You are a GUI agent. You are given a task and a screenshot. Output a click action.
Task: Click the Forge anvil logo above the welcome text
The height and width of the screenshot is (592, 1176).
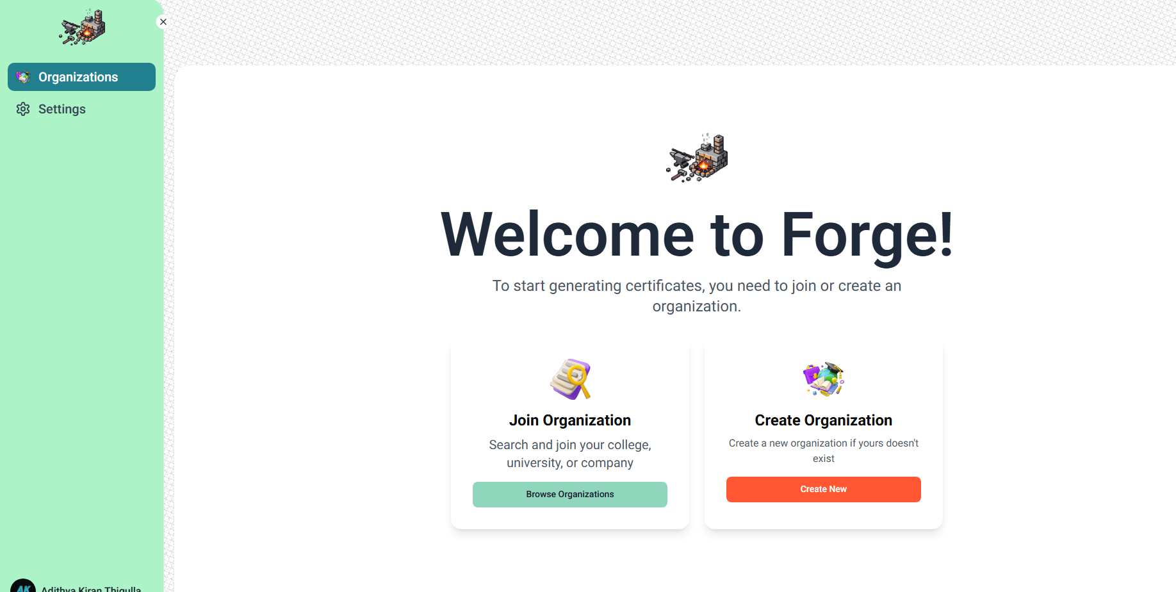[696, 158]
